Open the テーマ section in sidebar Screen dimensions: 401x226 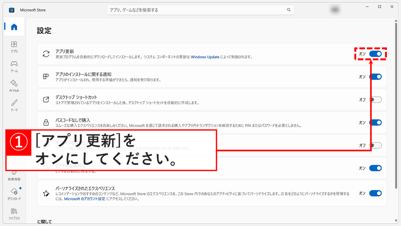point(14,105)
